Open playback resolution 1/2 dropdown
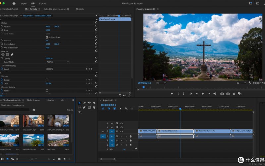Image resolution: width=265 pixels, height=166 pixels. click(x=241, y=83)
